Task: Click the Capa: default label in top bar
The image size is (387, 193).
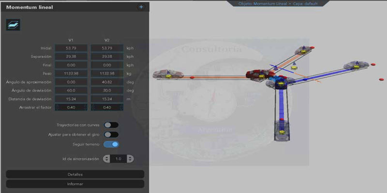Action: pos(306,3)
